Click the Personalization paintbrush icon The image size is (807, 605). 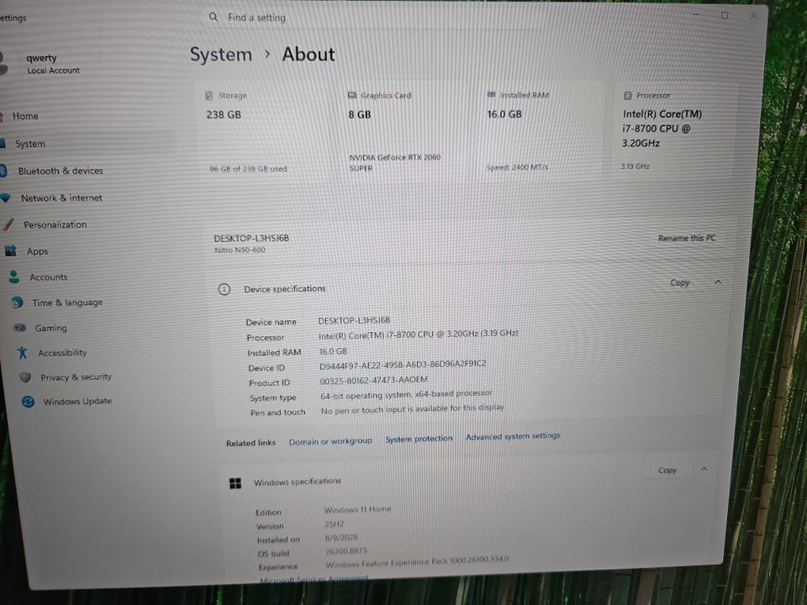tap(8, 224)
